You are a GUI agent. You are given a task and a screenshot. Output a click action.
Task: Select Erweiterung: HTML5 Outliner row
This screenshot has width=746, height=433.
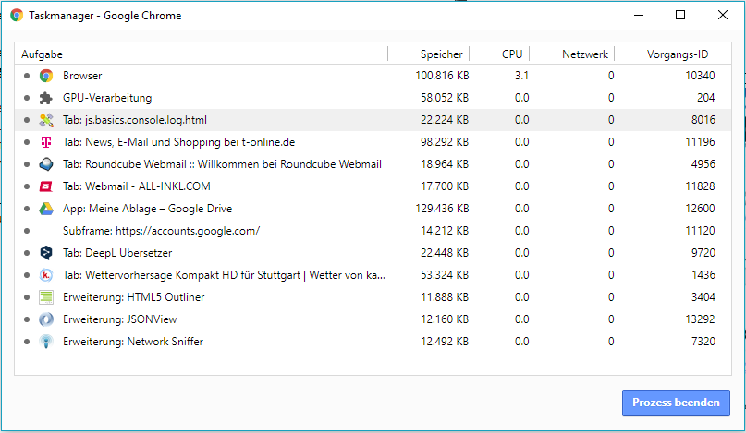(373, 297)
